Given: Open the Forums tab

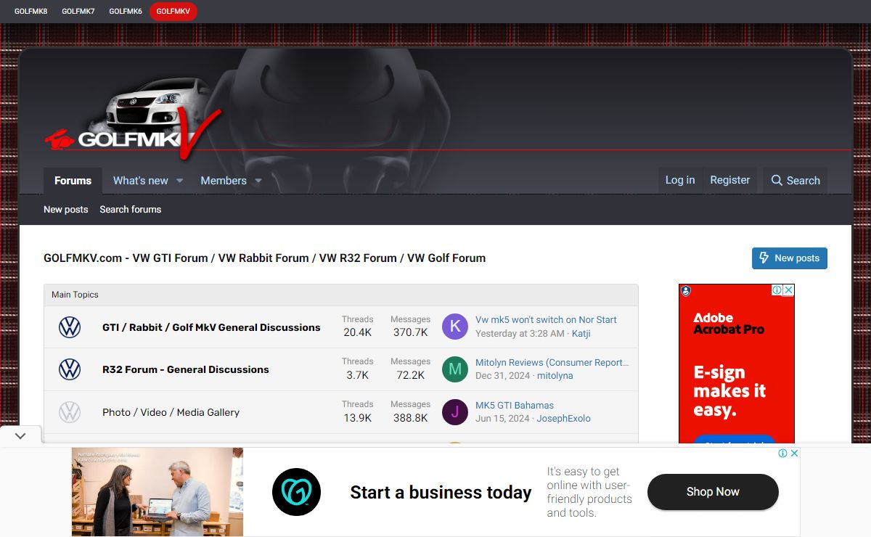Looking at the screenshot, I should [x=73, y=181].
